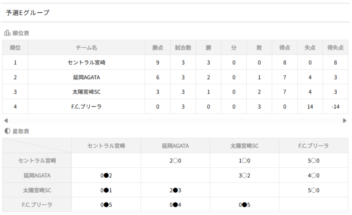Click the half-circle icon beside 星取表
The width and height of the screenshot is (352, 215).
pos(7,131)
